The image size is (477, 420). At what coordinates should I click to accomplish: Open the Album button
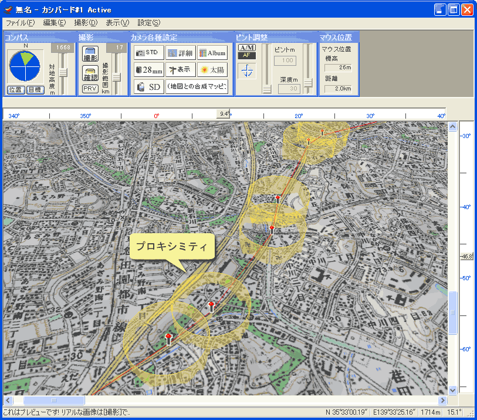tap(212, 53)
